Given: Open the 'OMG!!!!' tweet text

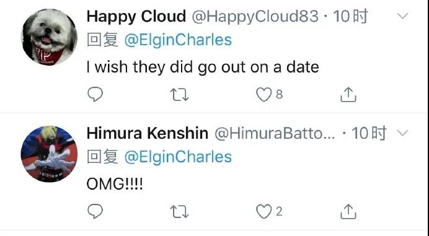Looking at the screenshot, I should click(115, 184).
